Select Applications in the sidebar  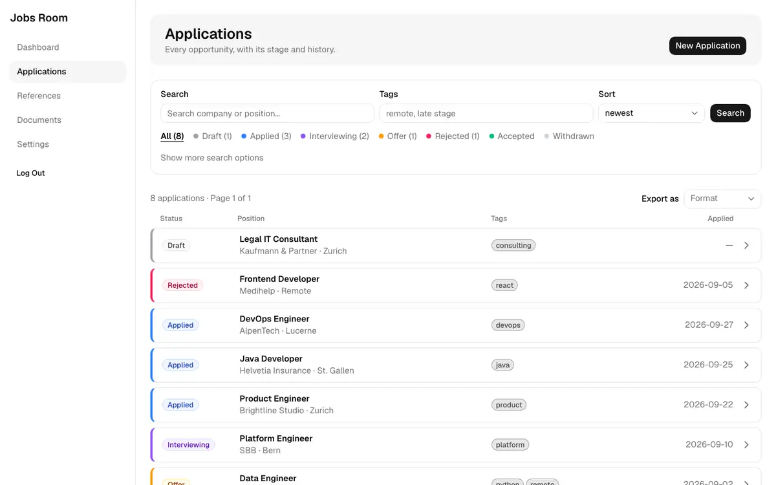coord(67,72)
